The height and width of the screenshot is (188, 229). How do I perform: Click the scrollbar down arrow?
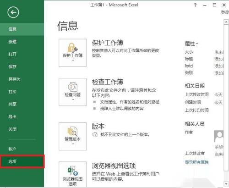pos(226,183)
